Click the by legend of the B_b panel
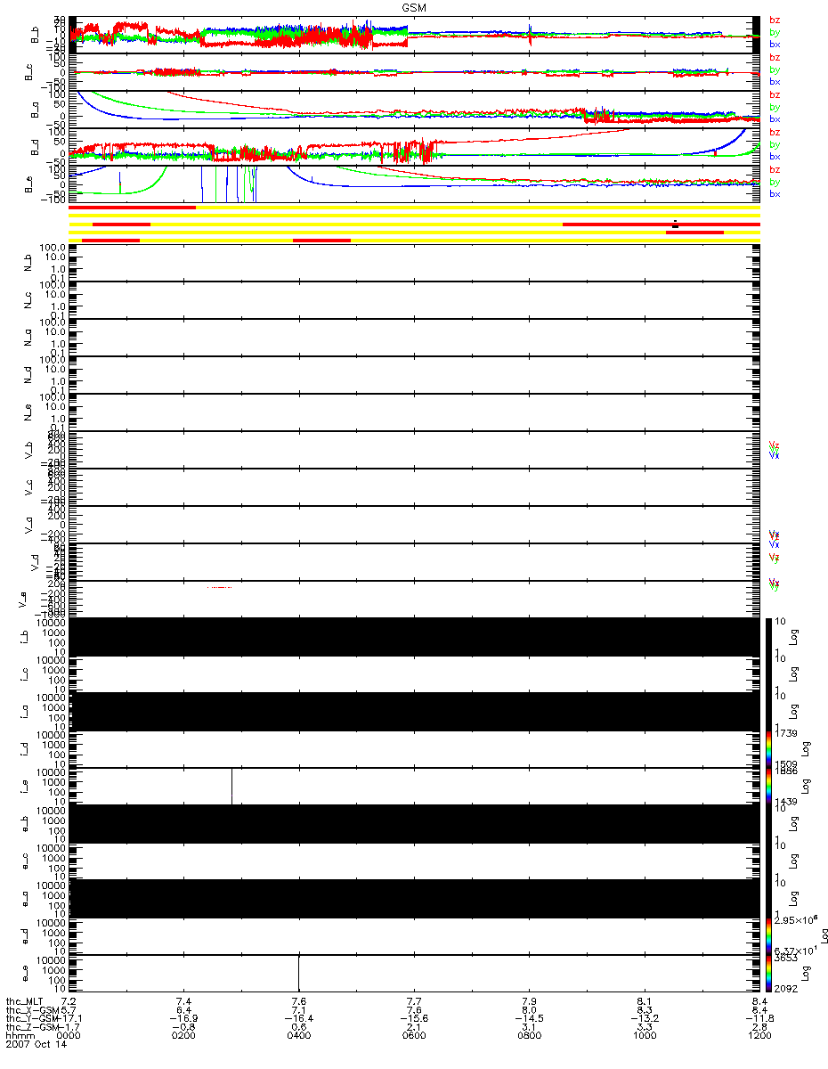The height and width of the screenshot is (1069, 828). point(775,32)
